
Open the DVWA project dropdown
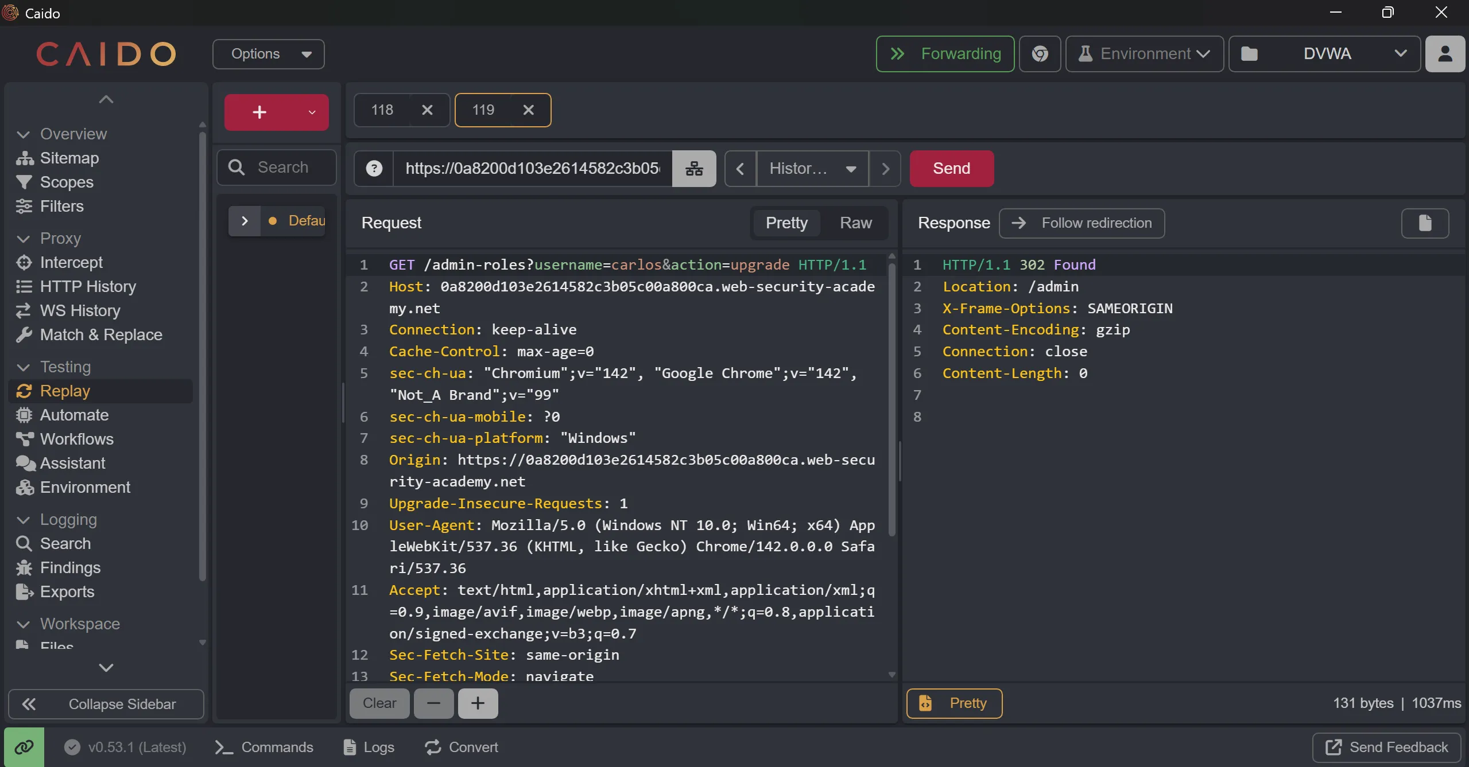[x=1325, y=54]
